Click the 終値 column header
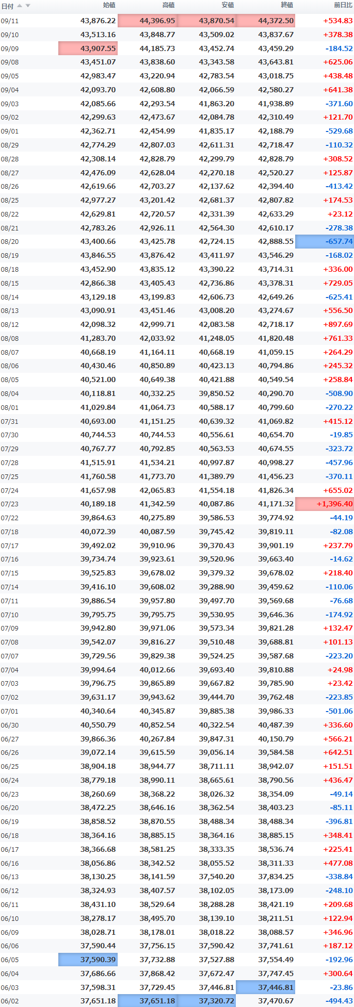This screenshot has width=354, height=1007. click(287, 5)
